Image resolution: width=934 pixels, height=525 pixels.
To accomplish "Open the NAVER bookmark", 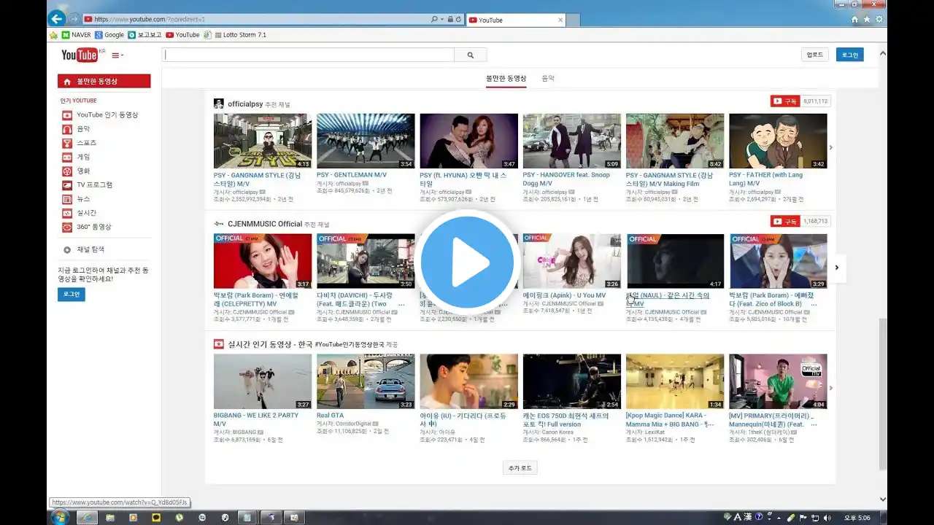I will [x=77, y=35].
